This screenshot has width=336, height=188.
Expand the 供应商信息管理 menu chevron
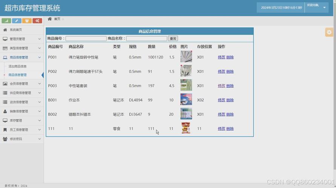click(40, 93)
